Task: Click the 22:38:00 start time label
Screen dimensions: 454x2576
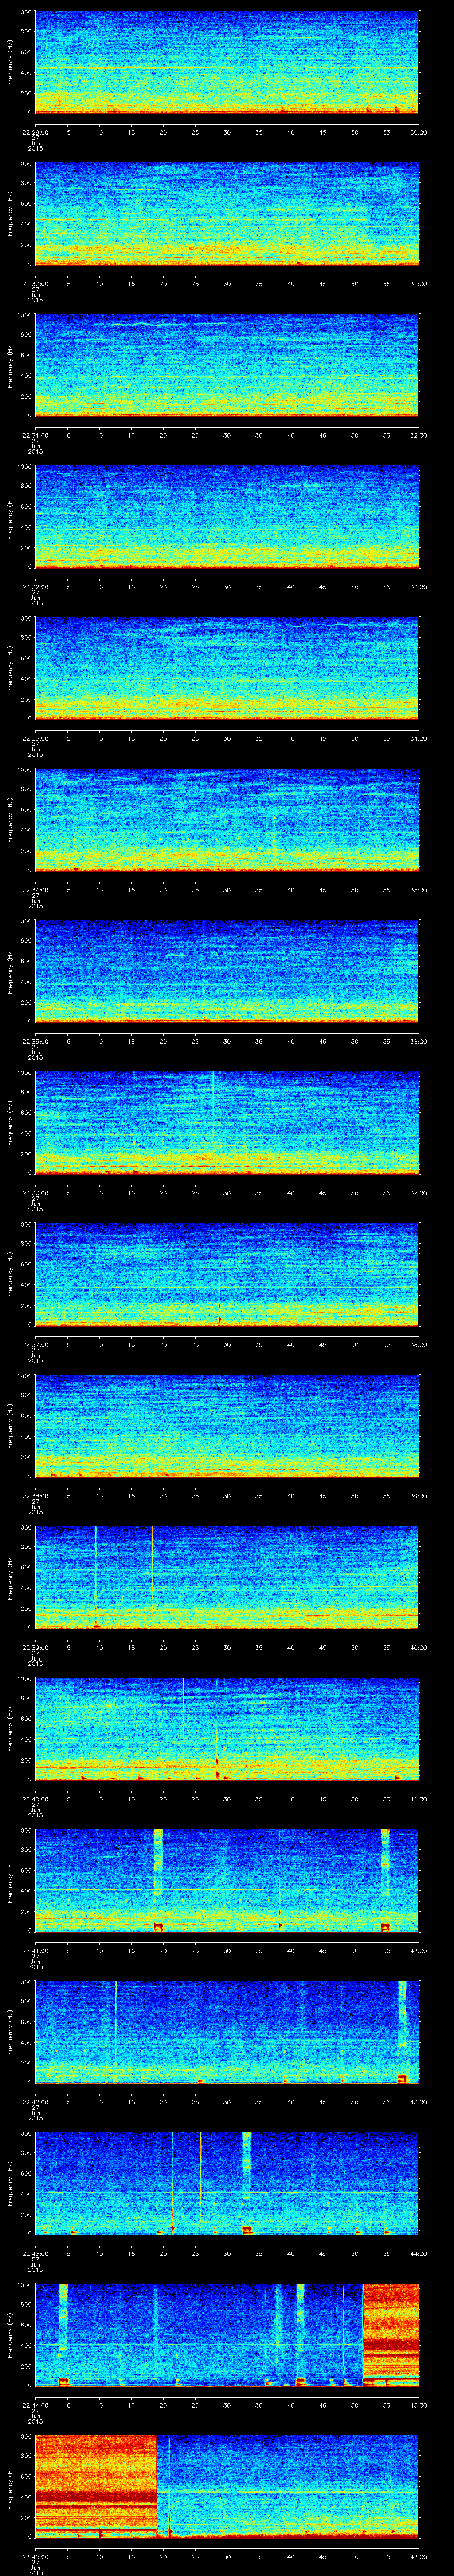Action: click(35, 1495)
